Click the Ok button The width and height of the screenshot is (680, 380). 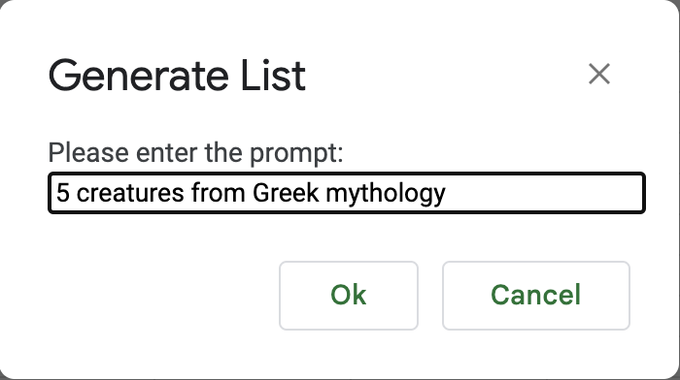[349, 296]
